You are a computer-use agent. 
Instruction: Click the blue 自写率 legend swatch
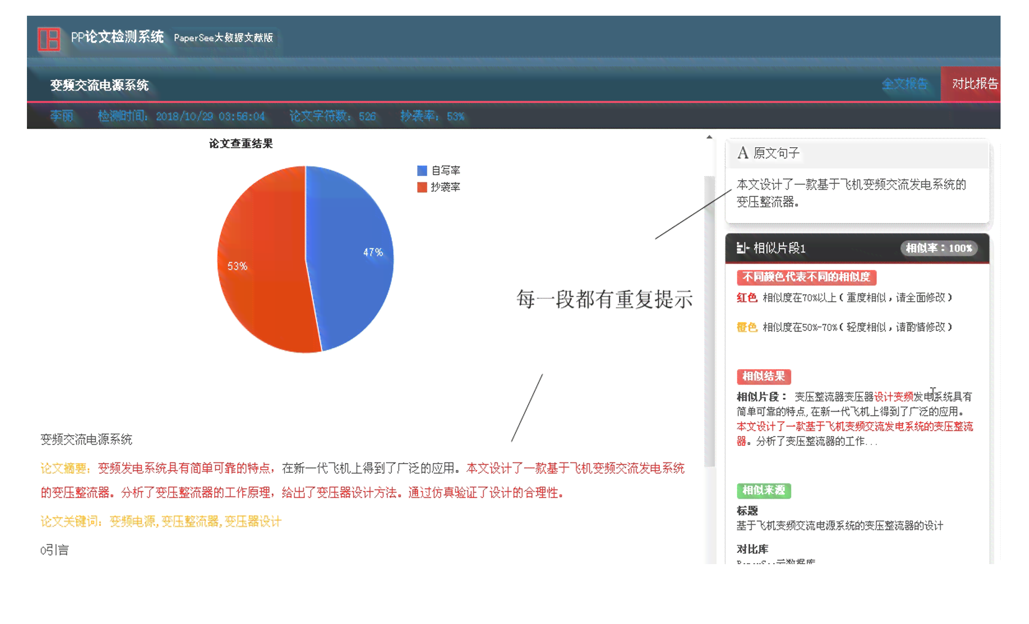pos(422,170)
